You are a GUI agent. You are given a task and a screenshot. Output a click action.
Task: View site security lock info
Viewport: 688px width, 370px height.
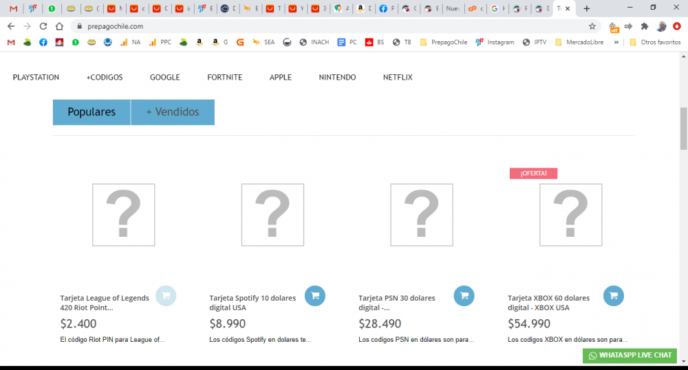tap(79, 26)
